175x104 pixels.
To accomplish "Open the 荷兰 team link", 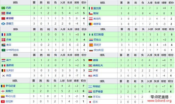I will 9,60.
